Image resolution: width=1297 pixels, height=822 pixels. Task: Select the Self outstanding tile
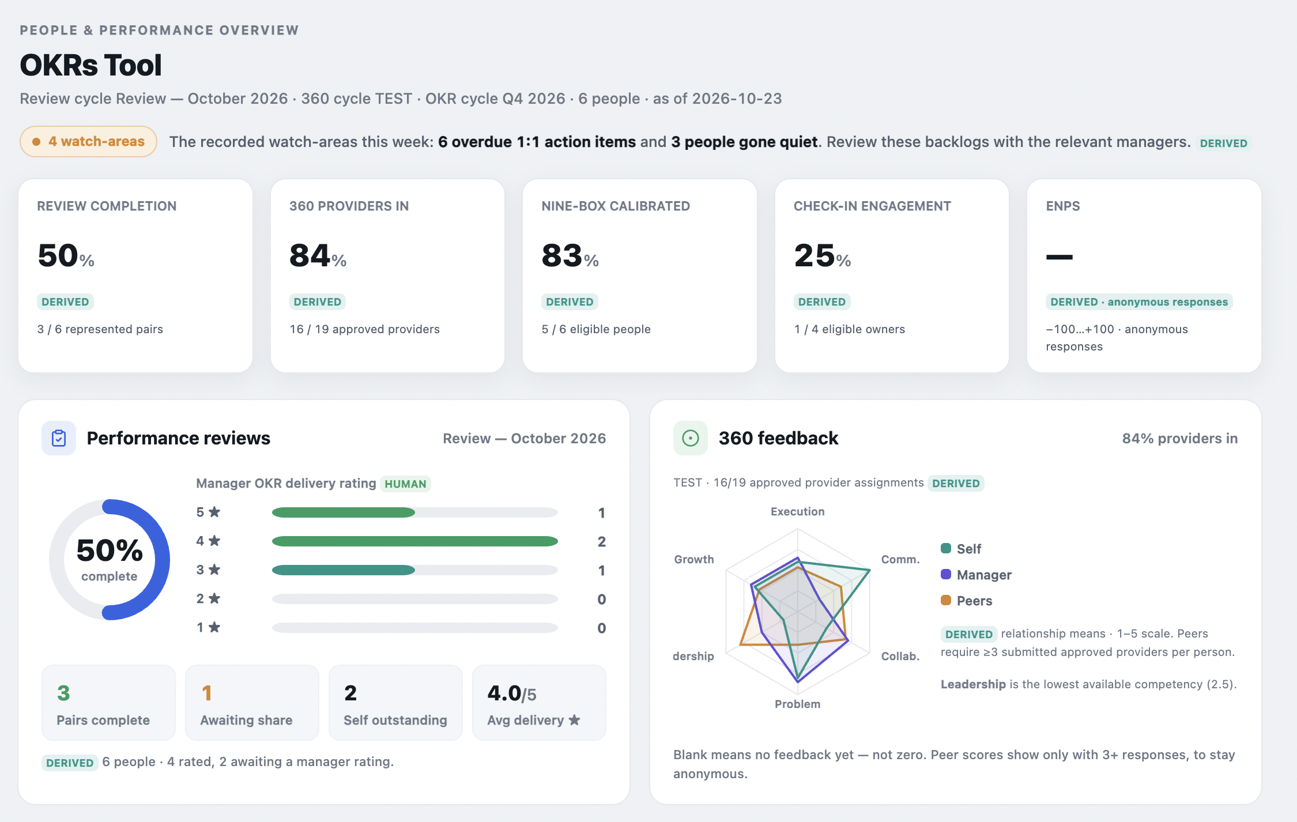pyautogui.click(x=395, y=703)
